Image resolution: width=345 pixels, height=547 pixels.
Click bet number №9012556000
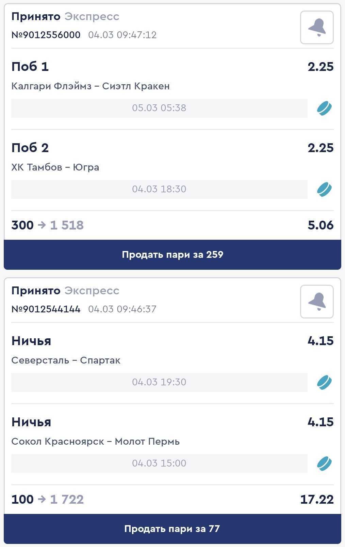click(x=46, y=35)
